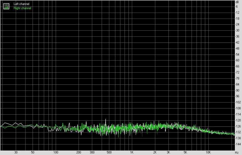Screen dimensions: 242x155
Task: Click the -30 dB scale label
Action: click(x=237, y=30)
